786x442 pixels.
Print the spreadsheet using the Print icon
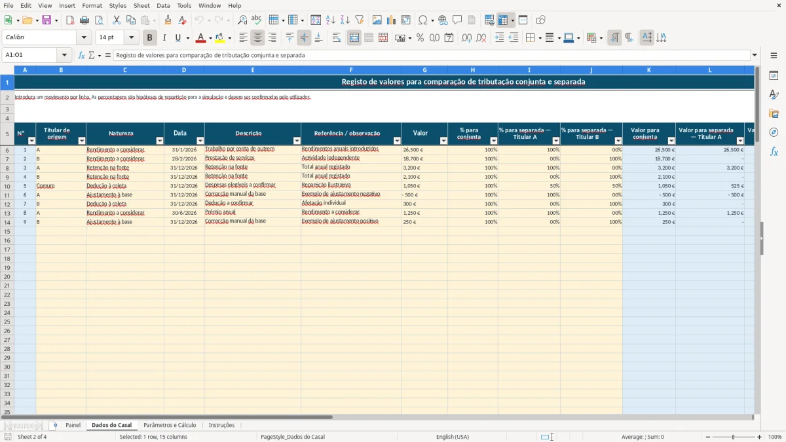coord(84,20)
